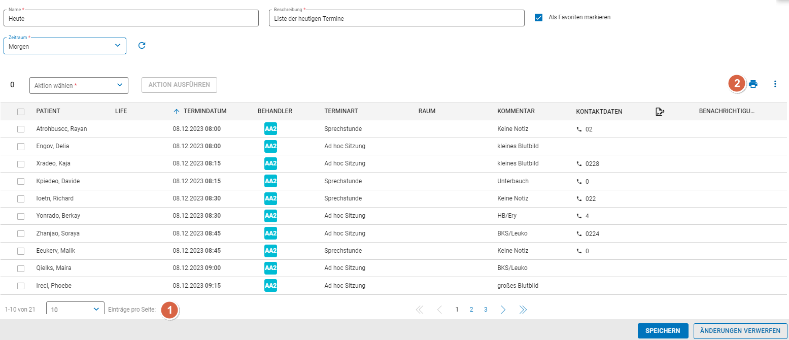Sort by the Behandler column header
Screen dimensions: 789x340
pos(275,111)
